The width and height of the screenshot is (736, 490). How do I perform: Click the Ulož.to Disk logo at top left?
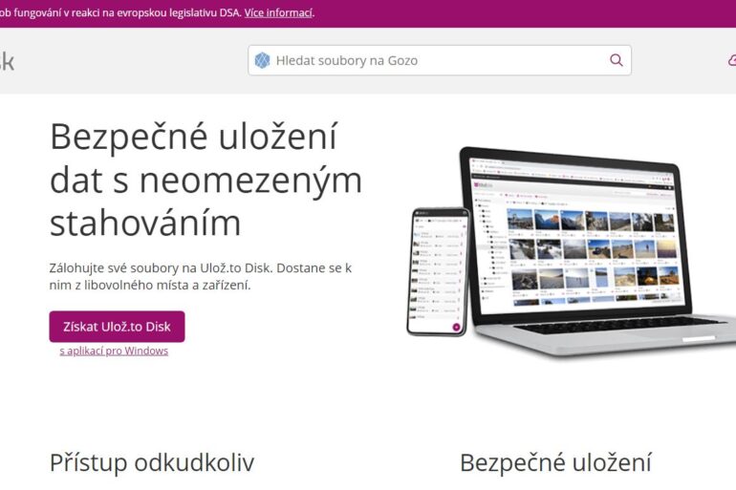6,62
